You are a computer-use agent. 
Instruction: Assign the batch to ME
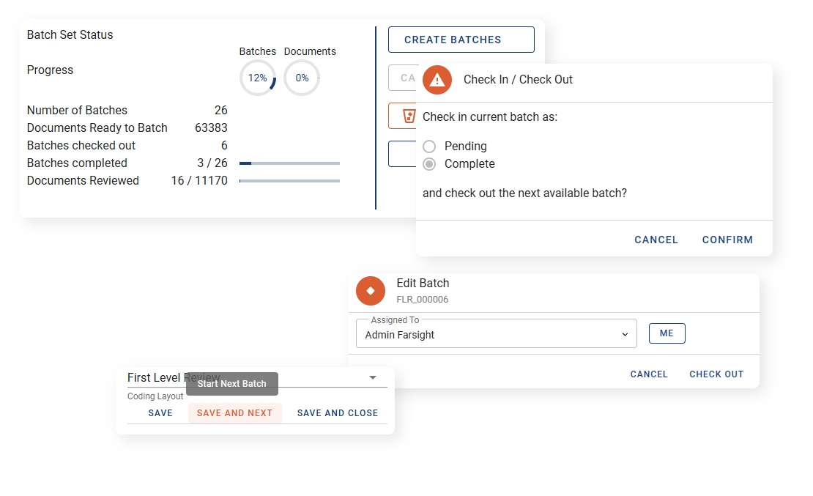(x=667, y=333)
